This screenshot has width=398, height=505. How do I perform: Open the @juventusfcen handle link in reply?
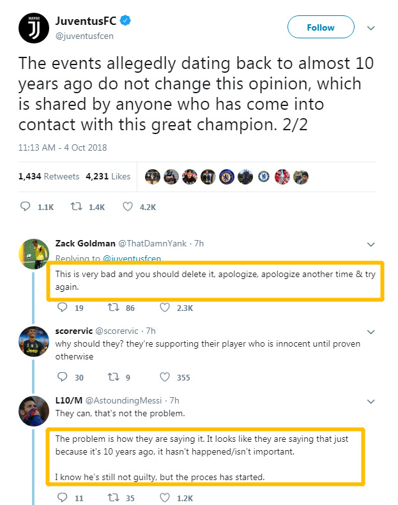click(x=132, y=259)
